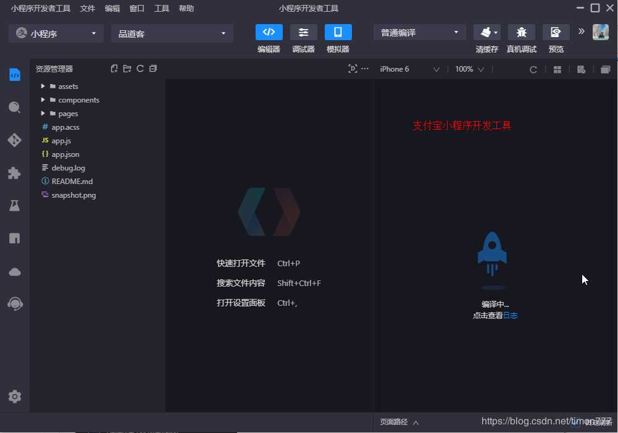Detach the simulator into separate window
Viewport: 618px width, 433px height.
(x=606, y=70)
